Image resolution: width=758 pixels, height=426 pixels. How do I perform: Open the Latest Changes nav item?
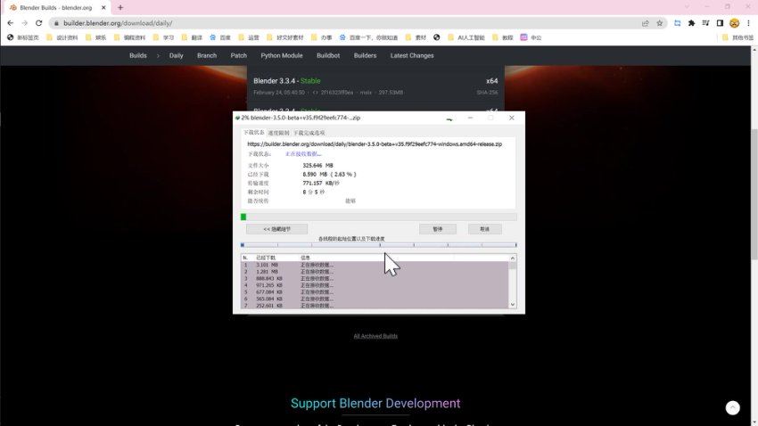[x=412, y=55]
